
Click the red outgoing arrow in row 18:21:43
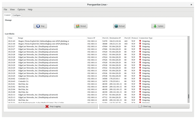[140, 41]
